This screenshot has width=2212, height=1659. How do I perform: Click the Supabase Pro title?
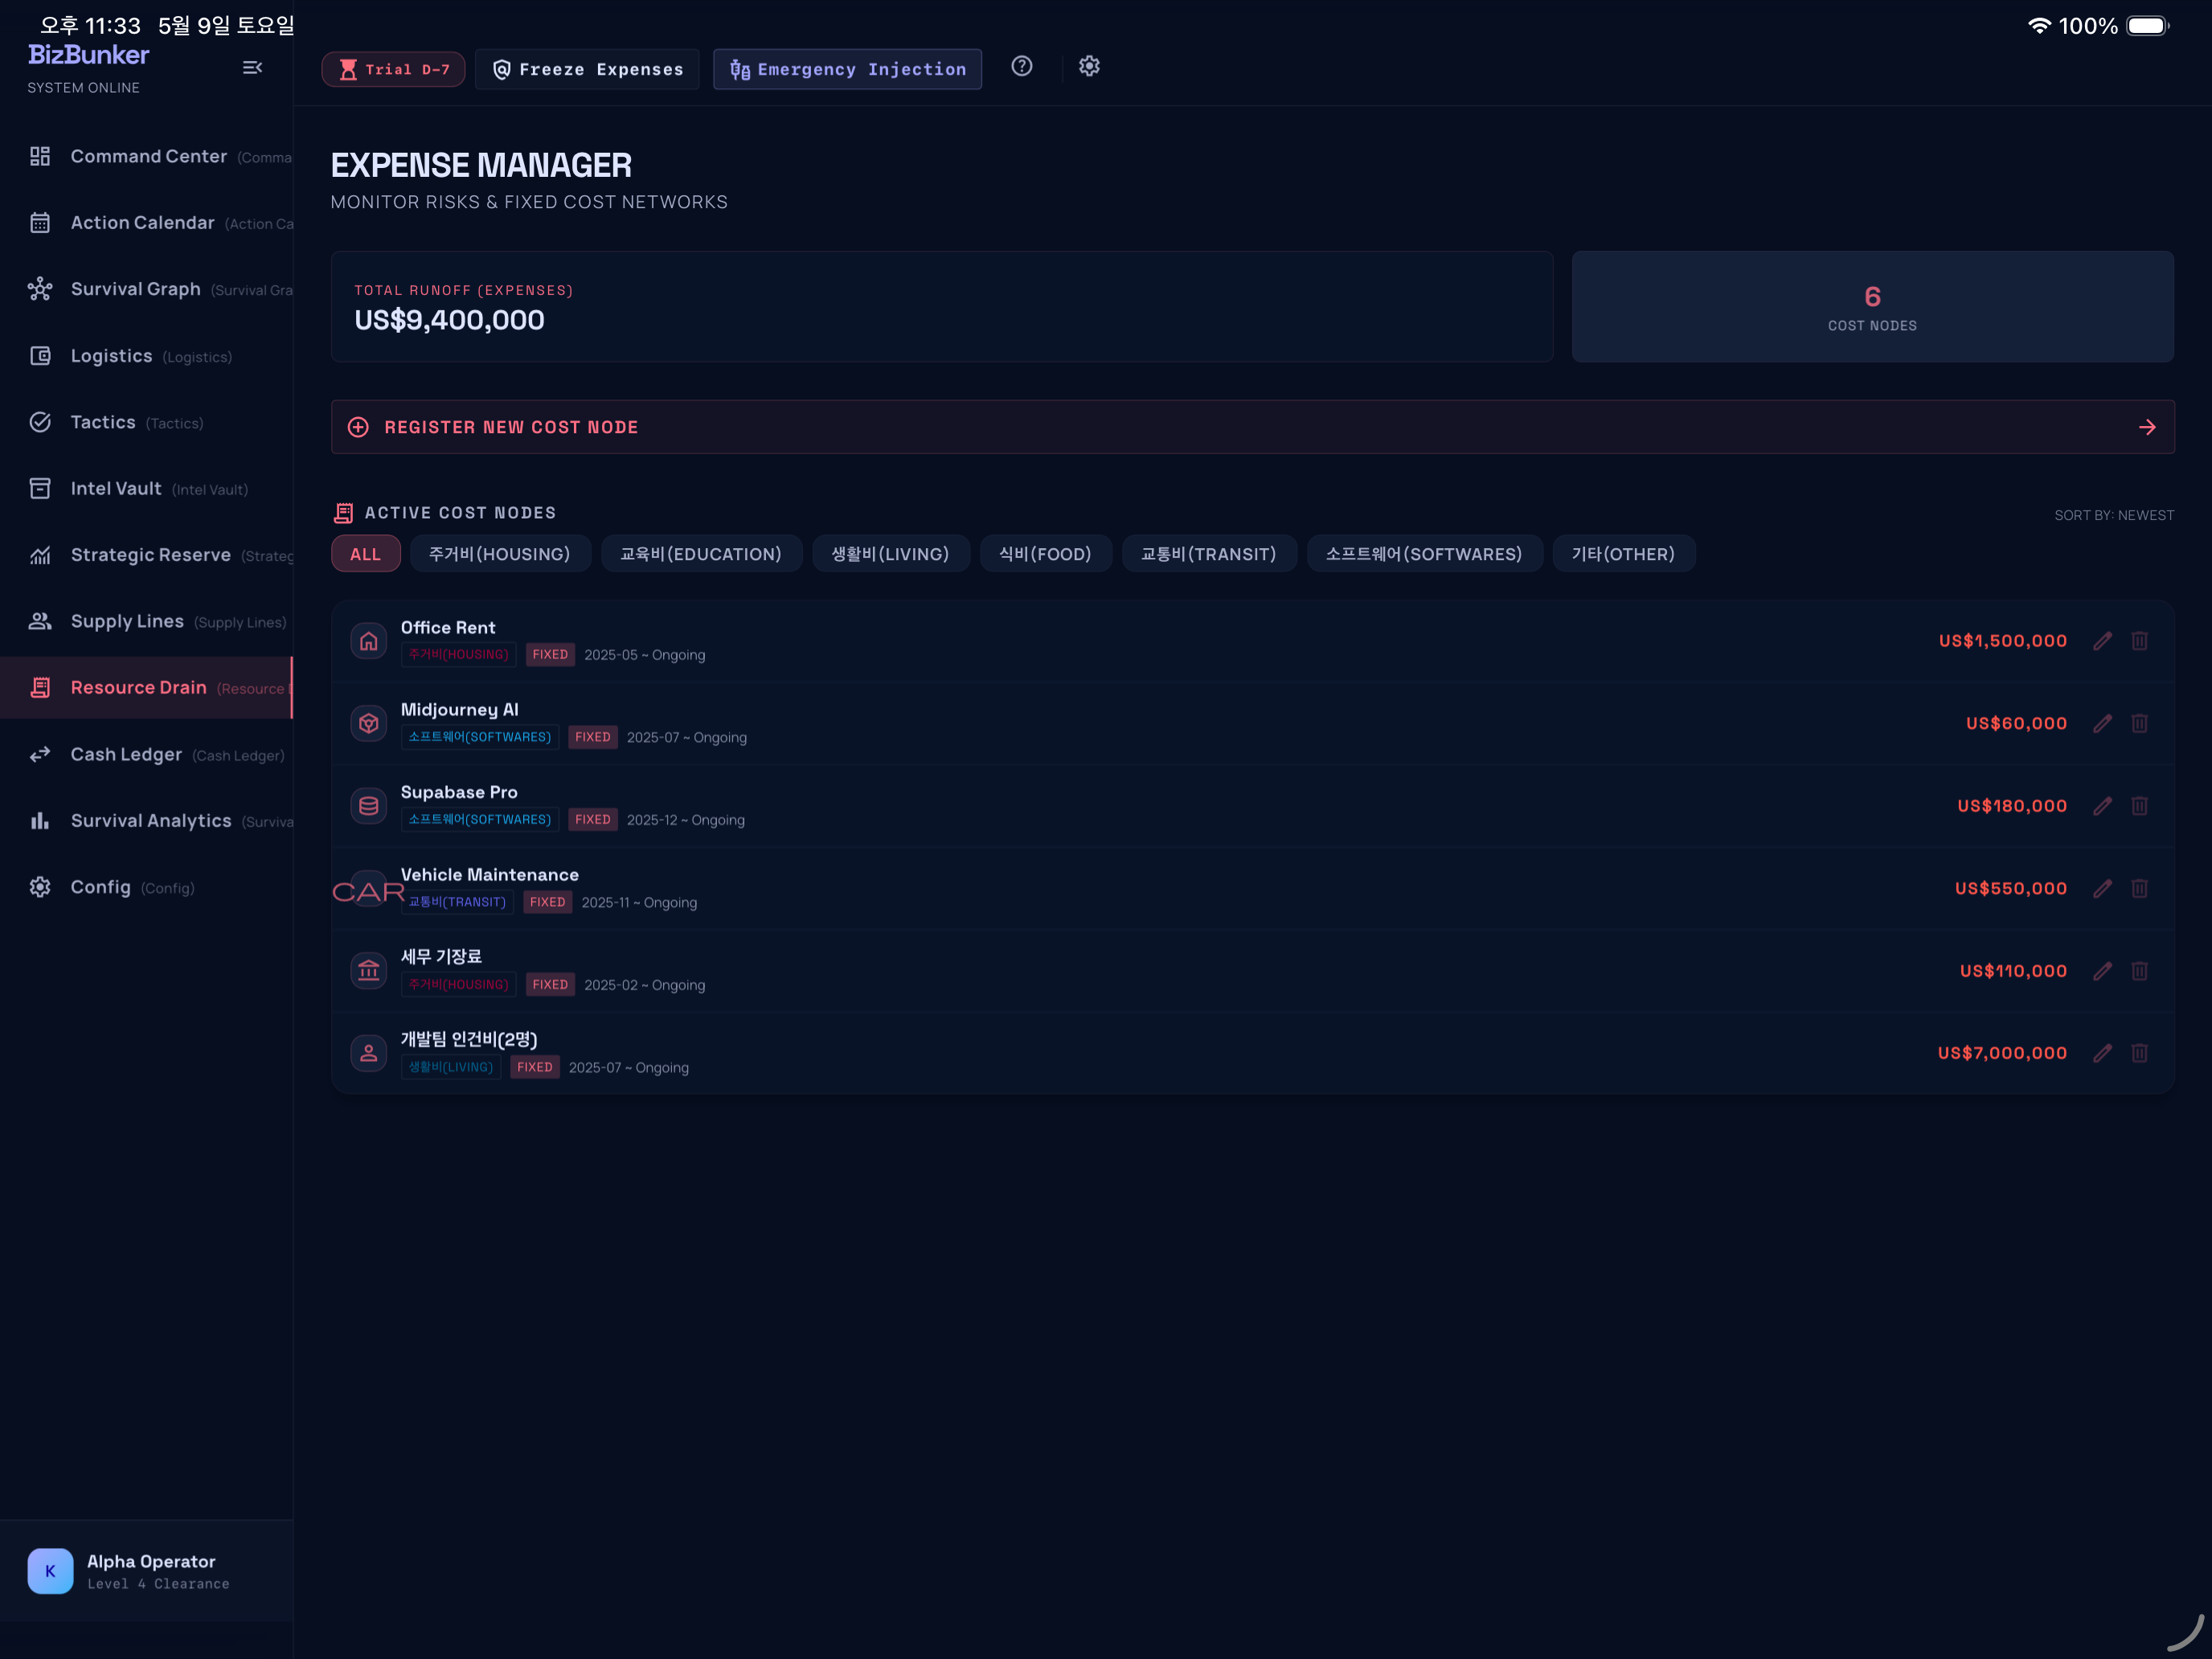(x=459, y=792)
